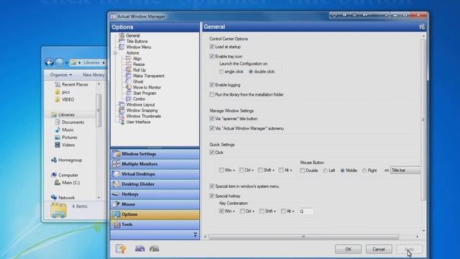Enable Run the library from installation folder
The image size is (460, 259).
(212, 94)
